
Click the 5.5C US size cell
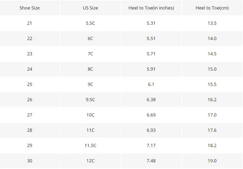[91, 23]
